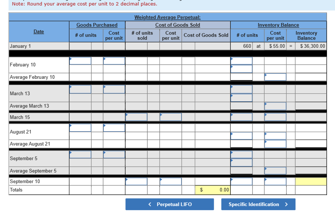Click September 10 sold cost per unit field
Image resolution: width=335 pixels, height=213 pixels.
pyautogui.click(x=171, y=181)
